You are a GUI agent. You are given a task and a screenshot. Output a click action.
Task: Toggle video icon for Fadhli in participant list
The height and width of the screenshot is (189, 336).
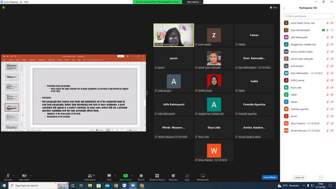point(332,94)
